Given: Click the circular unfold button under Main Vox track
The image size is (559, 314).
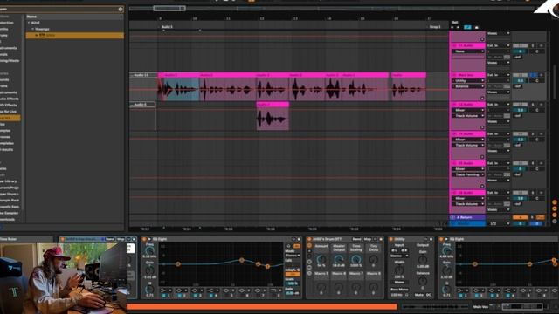Looking at the screenshot, I should tap(482, 98).
